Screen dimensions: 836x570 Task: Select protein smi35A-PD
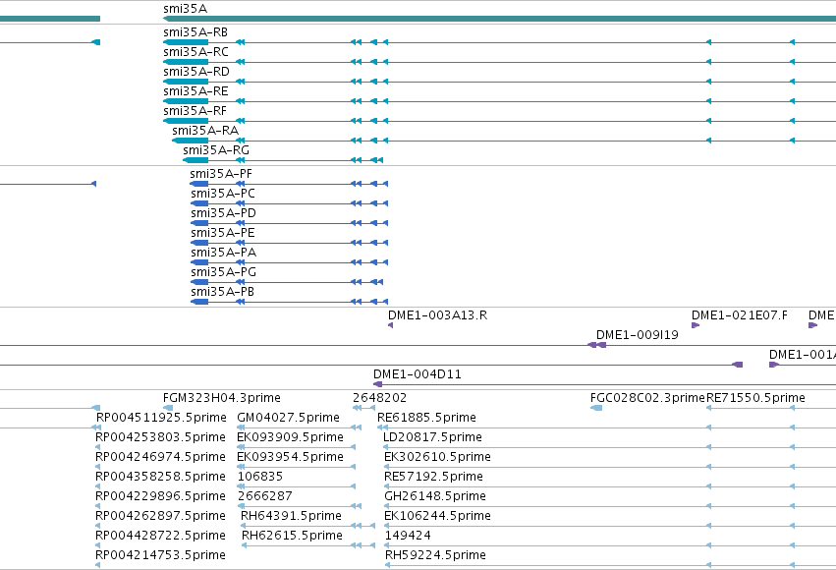point(223,213)
